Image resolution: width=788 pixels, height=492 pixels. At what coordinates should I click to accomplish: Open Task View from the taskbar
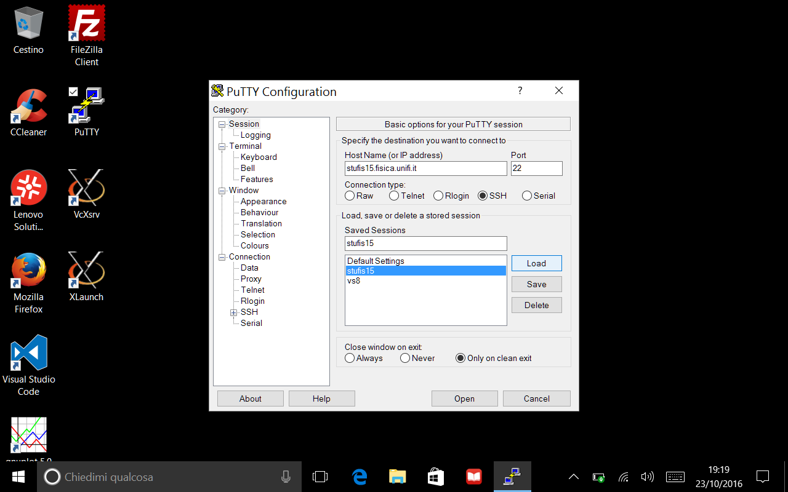click(x=320, y=477)
